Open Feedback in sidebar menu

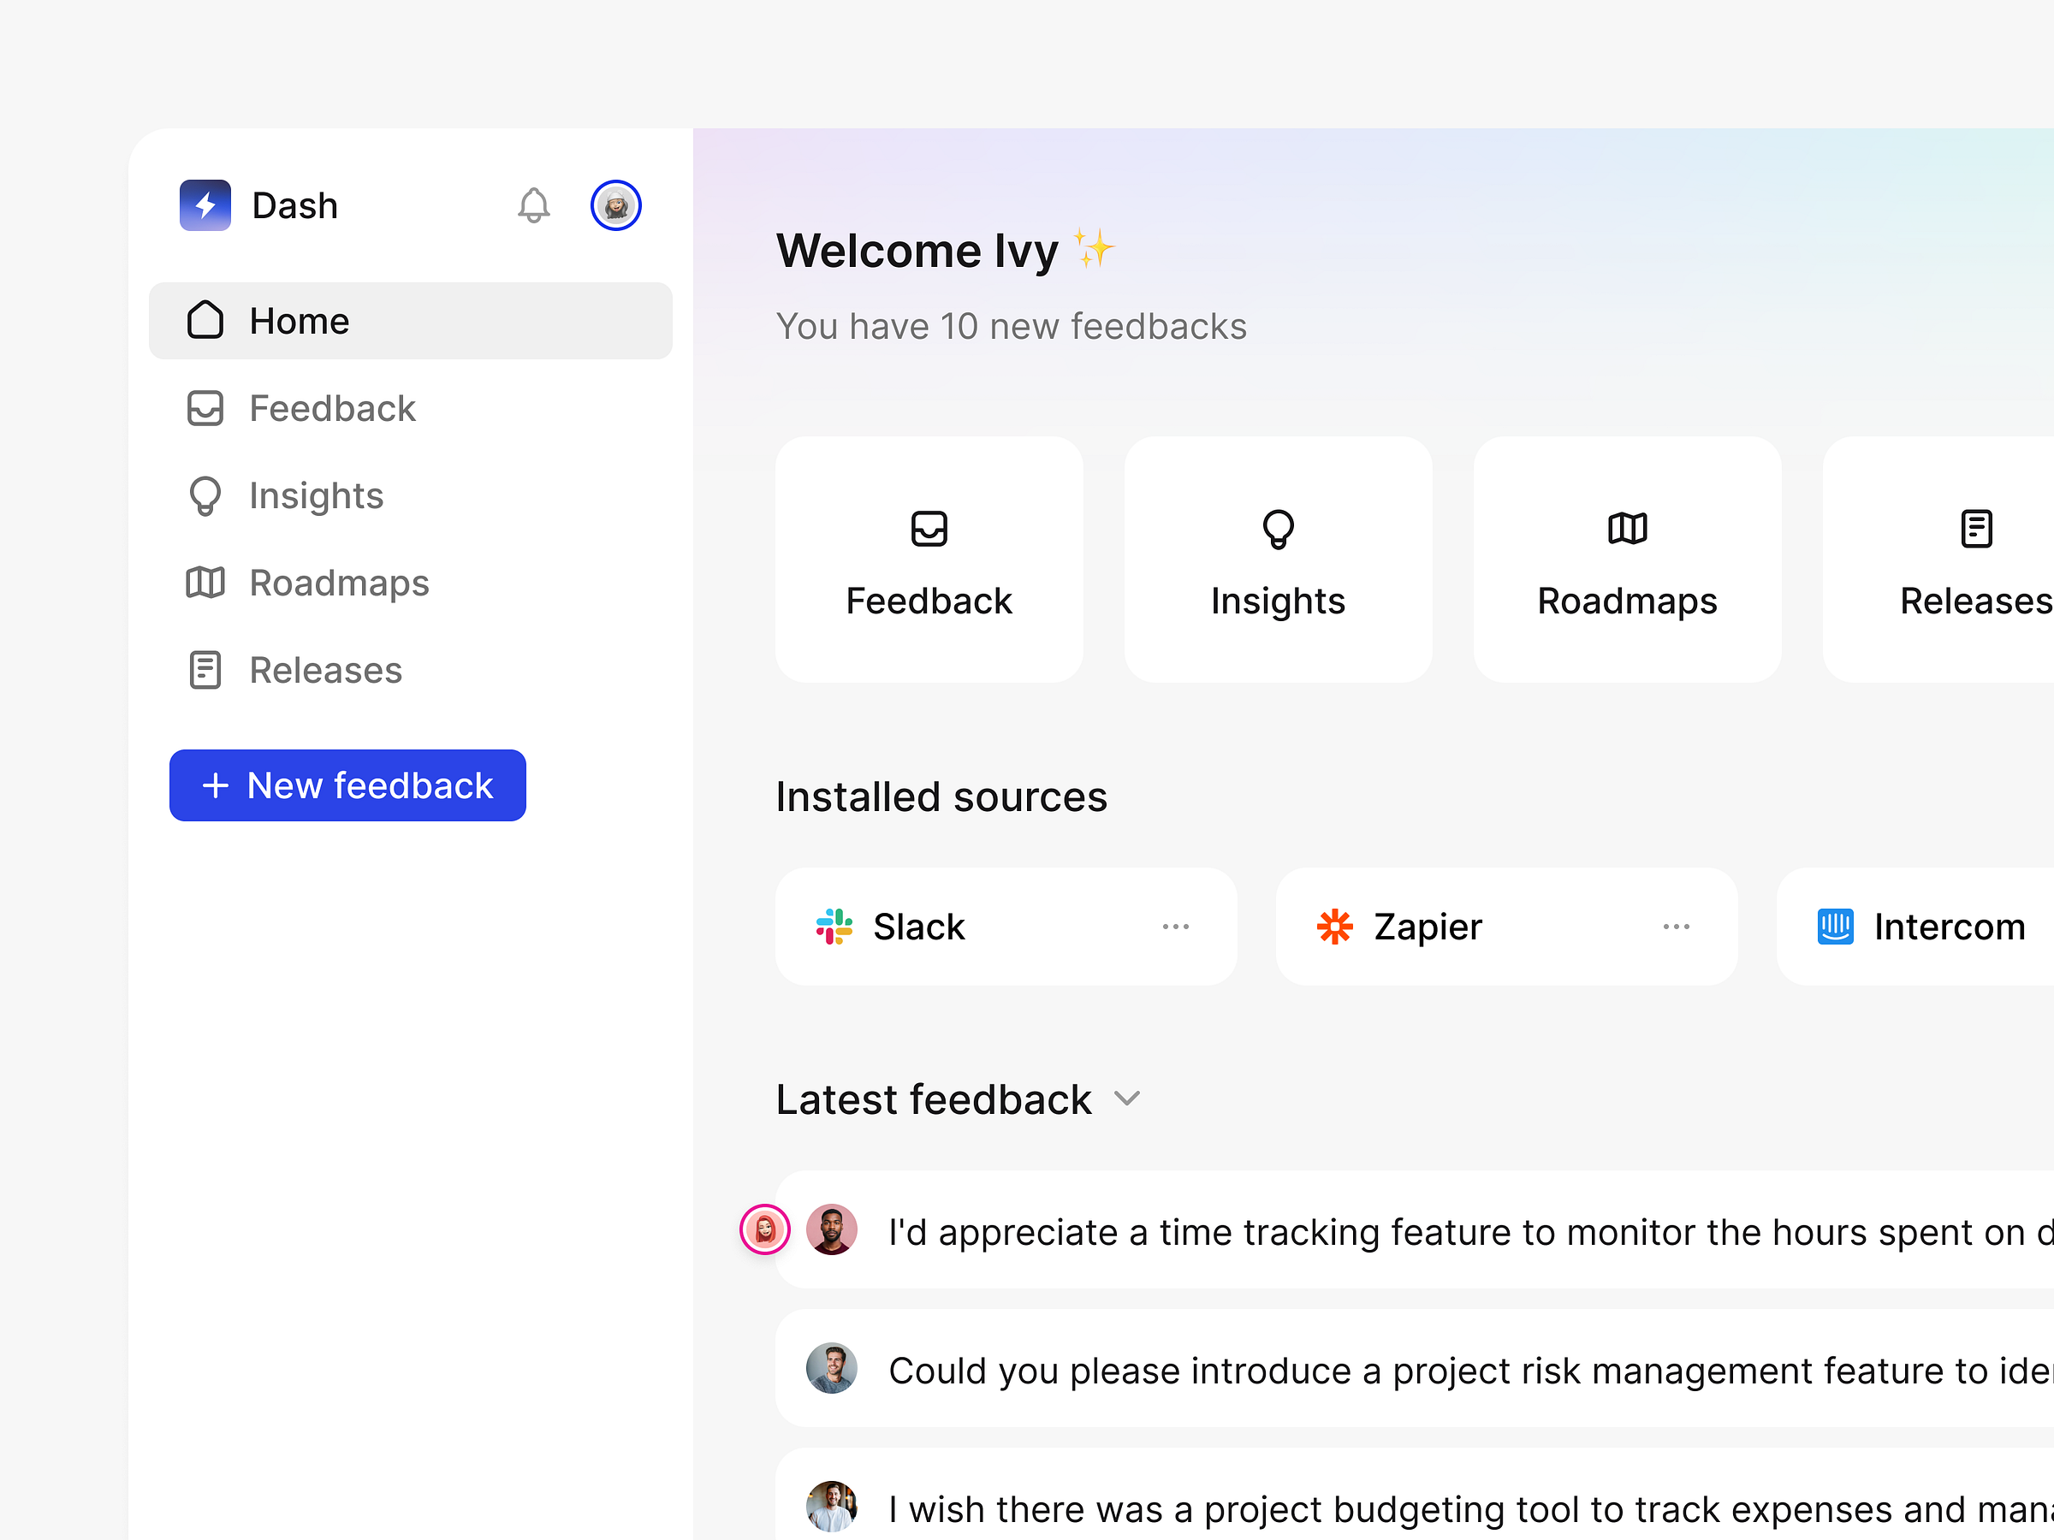click(x=411, y=407)
